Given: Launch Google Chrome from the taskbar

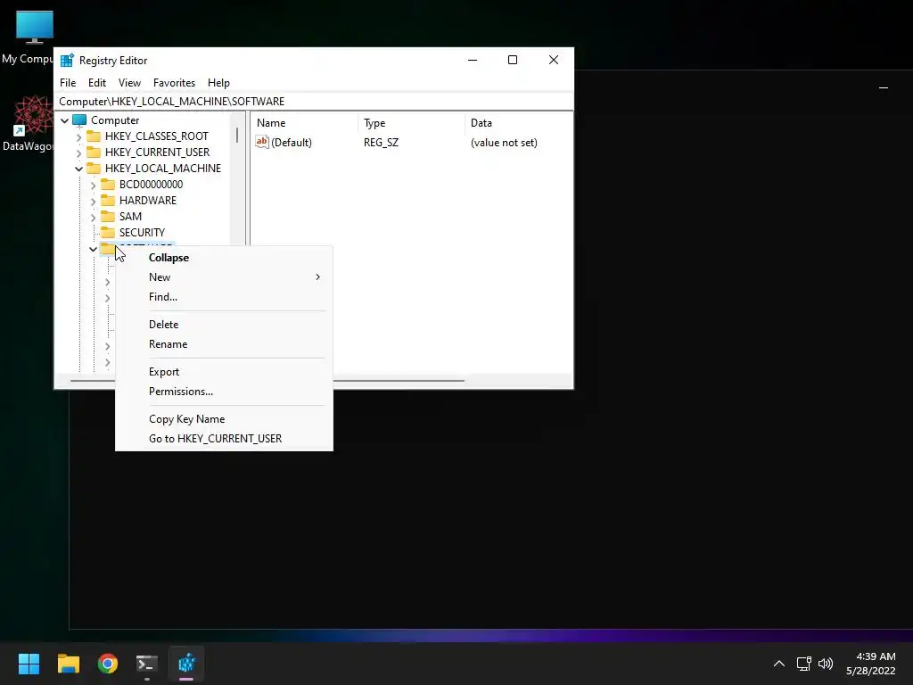Looking at the screenshot, I should point(108,664).
